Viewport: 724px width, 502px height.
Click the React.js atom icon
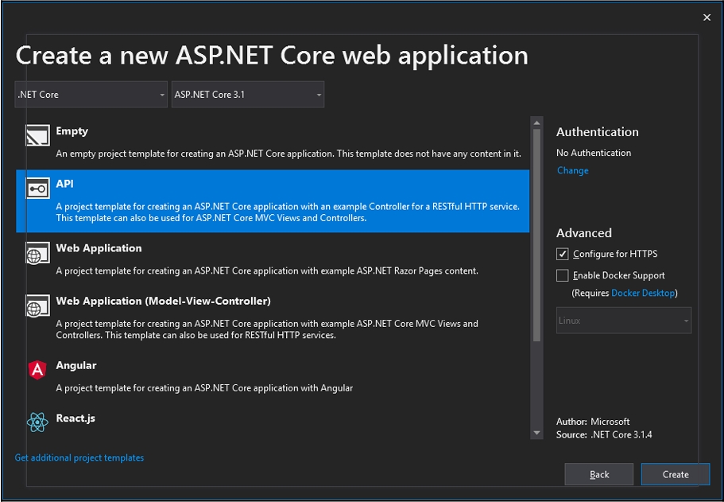click(37, 422)
